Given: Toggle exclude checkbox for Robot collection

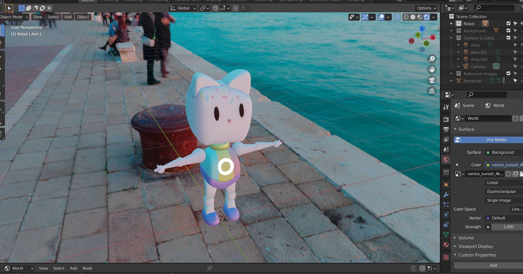Looking at the screenshot, I should 508,23.
